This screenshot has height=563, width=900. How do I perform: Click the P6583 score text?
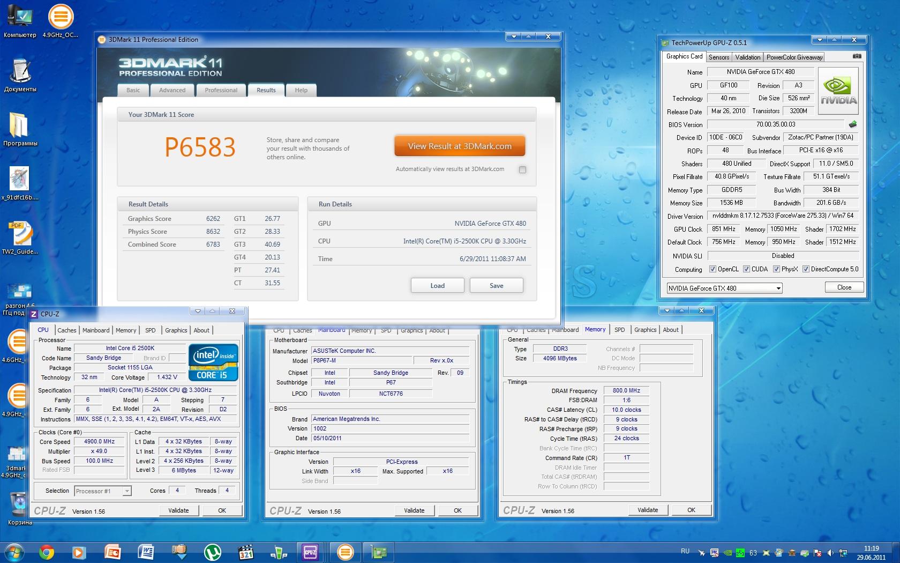(200, 147)
